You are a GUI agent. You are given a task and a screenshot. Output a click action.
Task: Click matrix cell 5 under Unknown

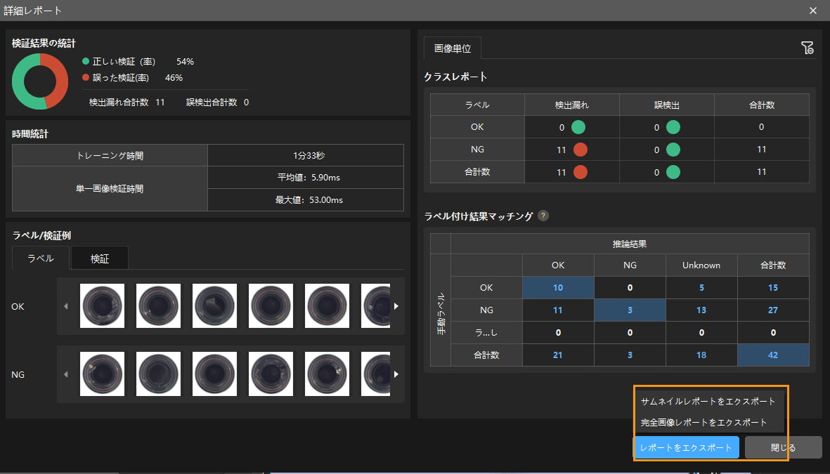coord(701,288)
